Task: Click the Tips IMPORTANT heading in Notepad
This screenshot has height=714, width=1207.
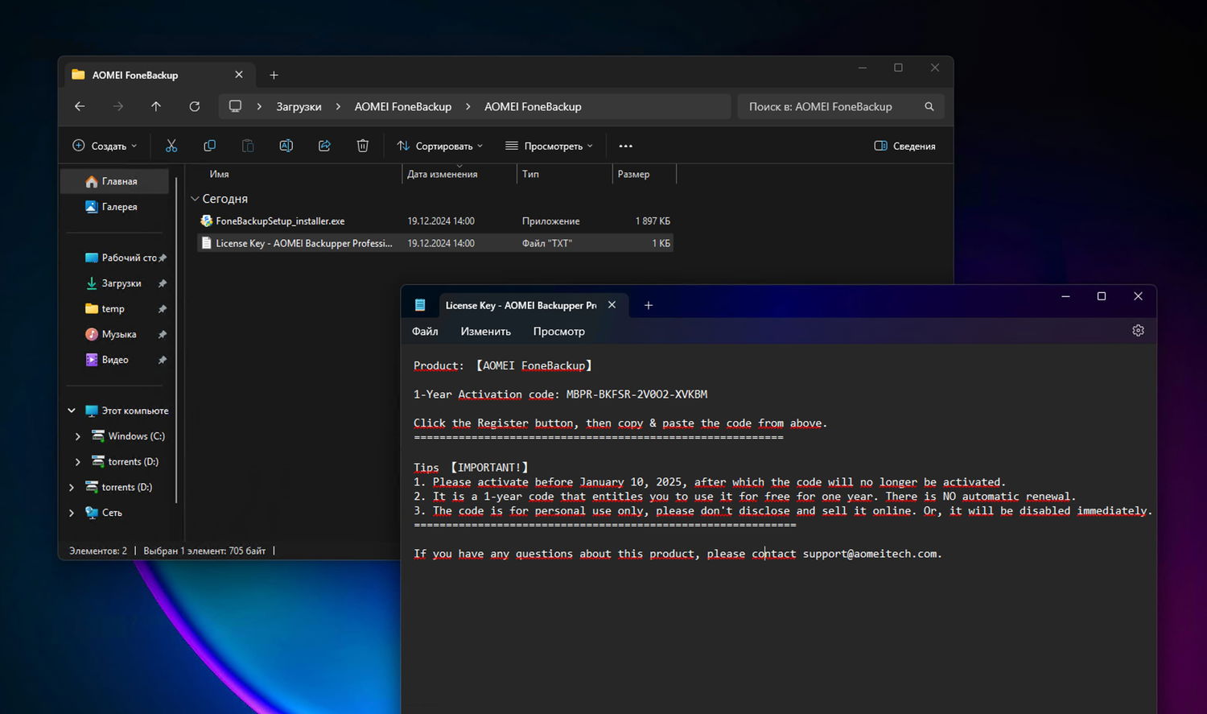Action: coord(471,468)
